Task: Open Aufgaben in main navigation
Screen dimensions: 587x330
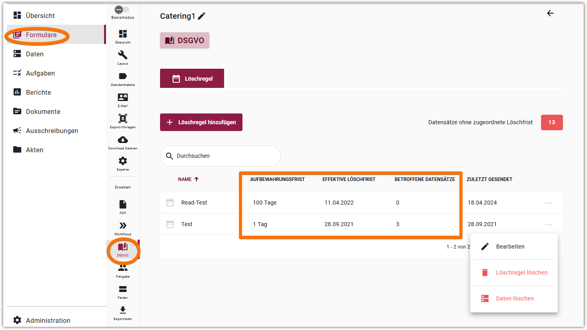Action: pyautogui.click(x=56, y=73)
